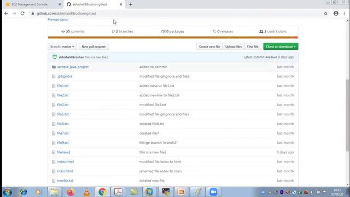Viewport: 350px width, 197px height.
Task: Open commit message 'renamed file index to main'
Action: (160, 171)
